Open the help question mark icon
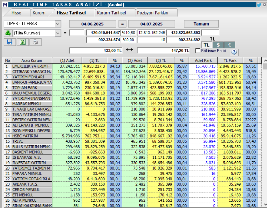The image size is (267, 208). (234, 52)
